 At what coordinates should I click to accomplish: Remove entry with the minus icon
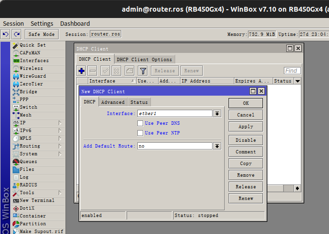click(93, 71)
